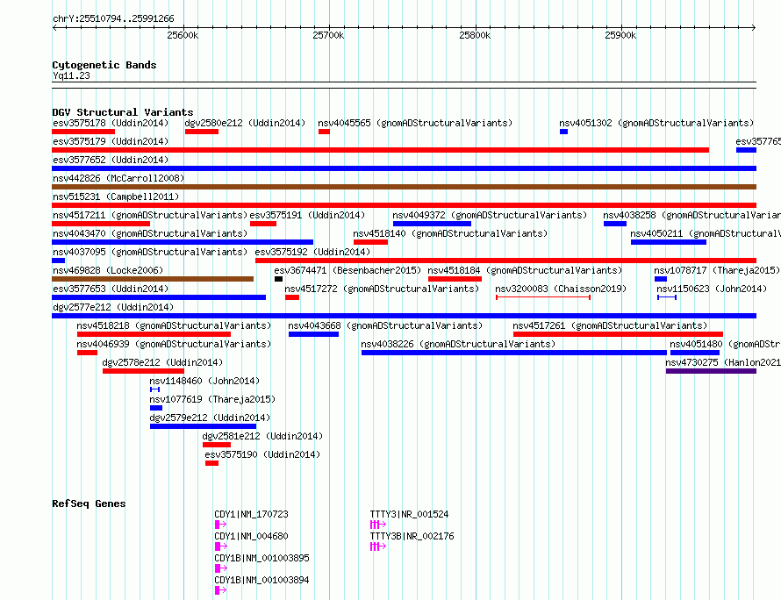Open the nsv515231 (Campbell2011) label
This screenshot has height=600, width=781.
pyautogui.click(x=116, y=196)
